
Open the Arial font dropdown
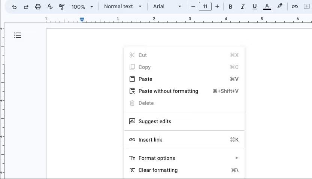point(167,7)
